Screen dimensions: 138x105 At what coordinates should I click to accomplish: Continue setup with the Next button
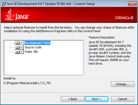(97, 99)
